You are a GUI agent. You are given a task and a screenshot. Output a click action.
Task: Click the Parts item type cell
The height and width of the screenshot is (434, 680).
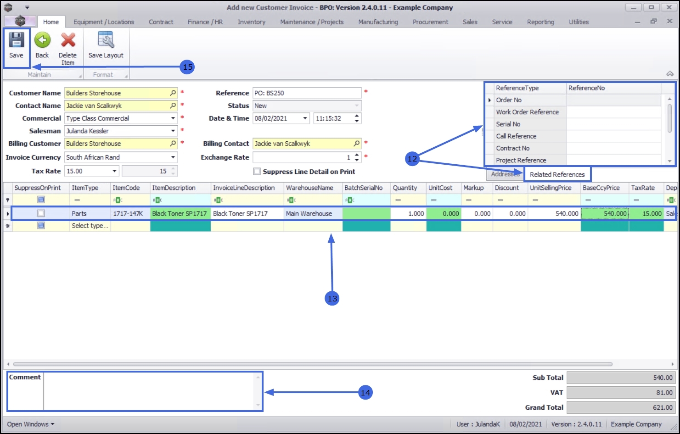click(x=90, y=213)
